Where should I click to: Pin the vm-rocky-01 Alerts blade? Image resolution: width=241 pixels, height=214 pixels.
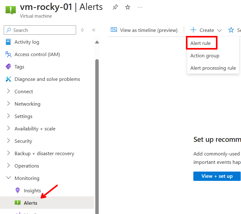(x=115, y=7)
